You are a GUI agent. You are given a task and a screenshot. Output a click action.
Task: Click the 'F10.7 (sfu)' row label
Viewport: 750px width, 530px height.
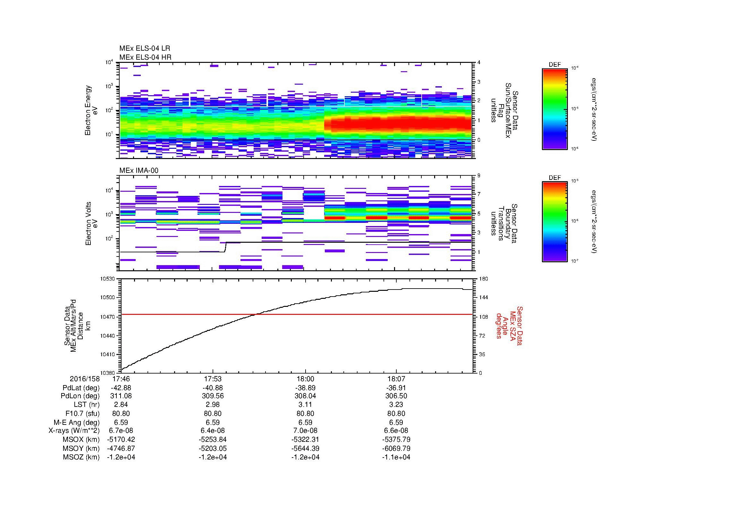click(x=82, y=413)
